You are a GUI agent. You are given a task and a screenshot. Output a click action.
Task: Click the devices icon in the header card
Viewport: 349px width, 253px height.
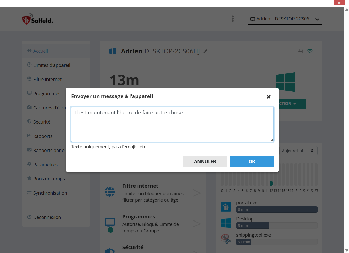point(301,51)
